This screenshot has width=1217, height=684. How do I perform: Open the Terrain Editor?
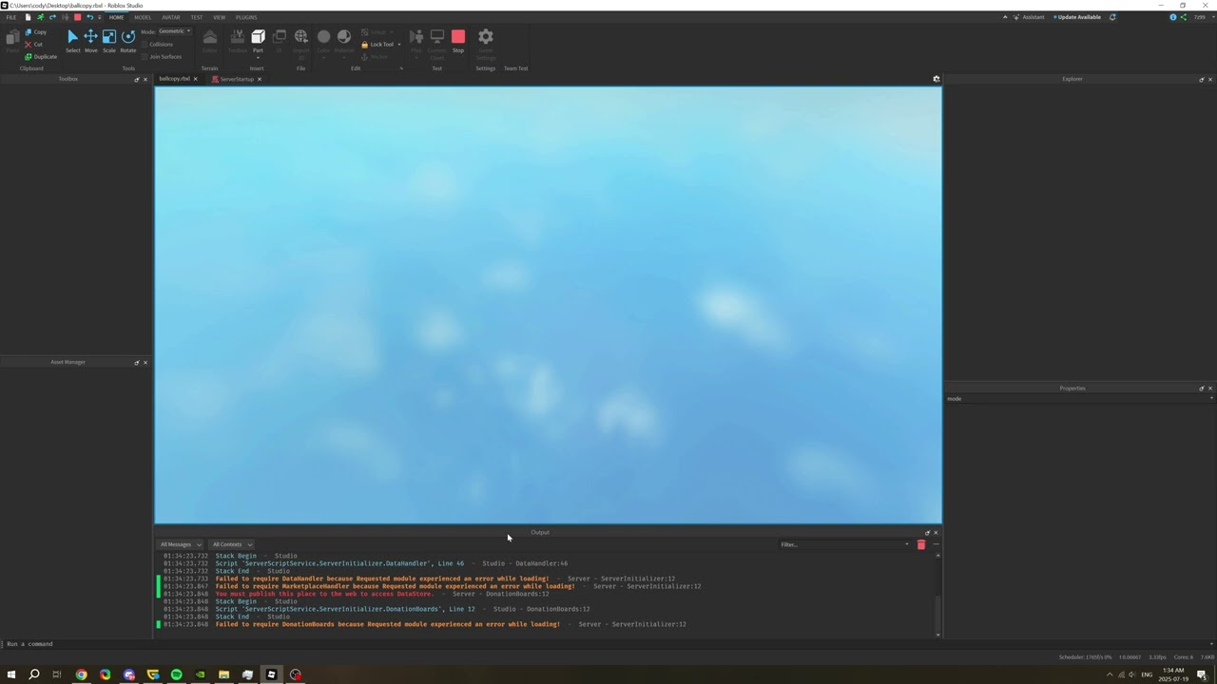210,40
